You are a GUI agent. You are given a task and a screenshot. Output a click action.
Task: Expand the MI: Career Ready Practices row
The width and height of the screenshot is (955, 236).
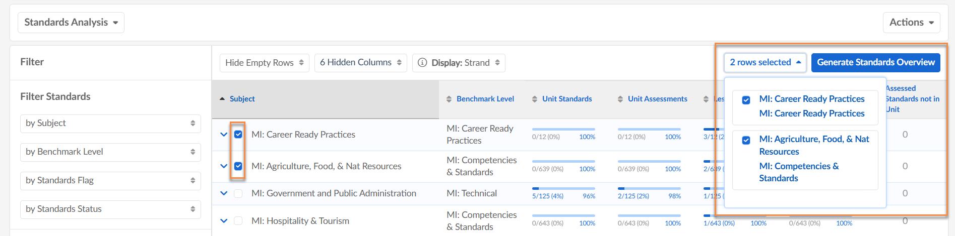[x=224, y=135]
